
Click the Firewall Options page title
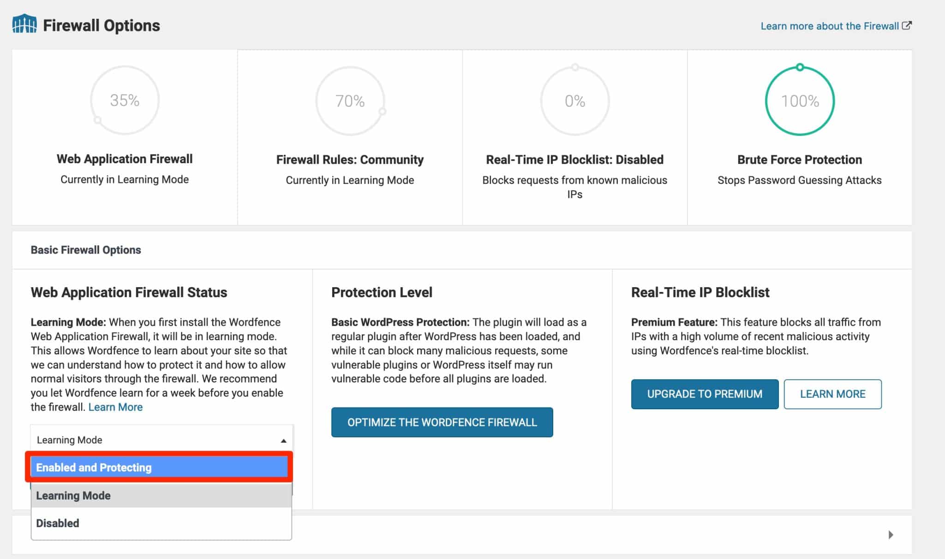102,25
